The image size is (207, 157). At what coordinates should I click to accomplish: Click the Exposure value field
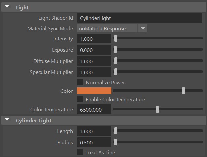[94, 50]
